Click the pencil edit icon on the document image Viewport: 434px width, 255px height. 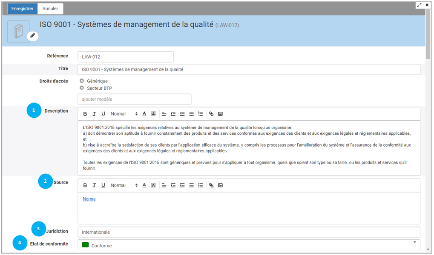pos(33,36)
